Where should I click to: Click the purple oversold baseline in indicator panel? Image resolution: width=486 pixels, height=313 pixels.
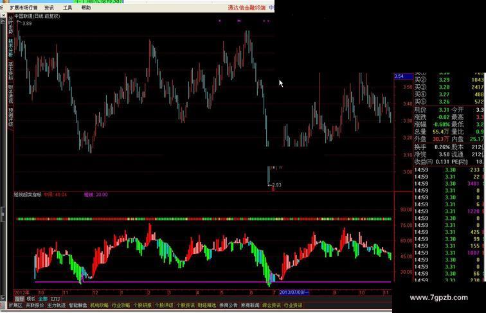pos(213,282)
